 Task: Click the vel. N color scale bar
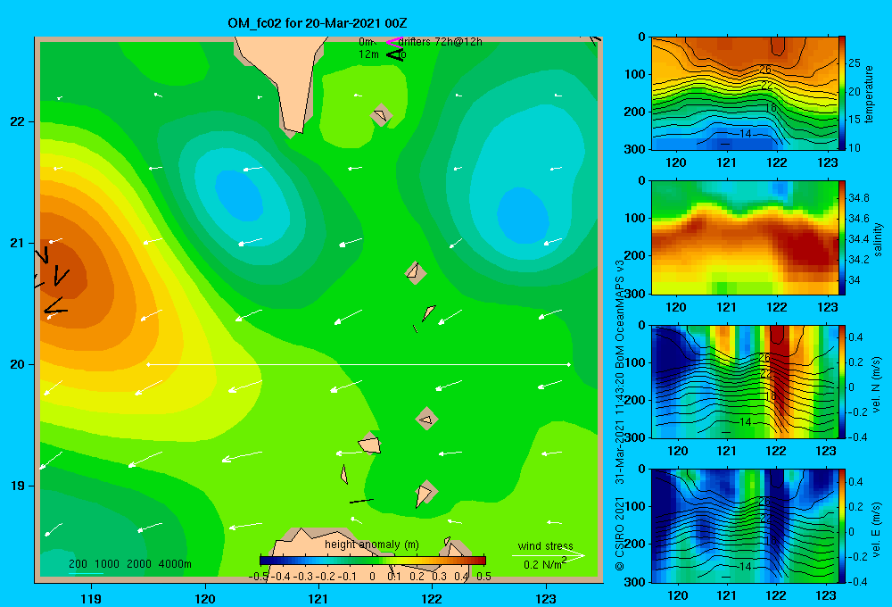click(x=842, y=381)
